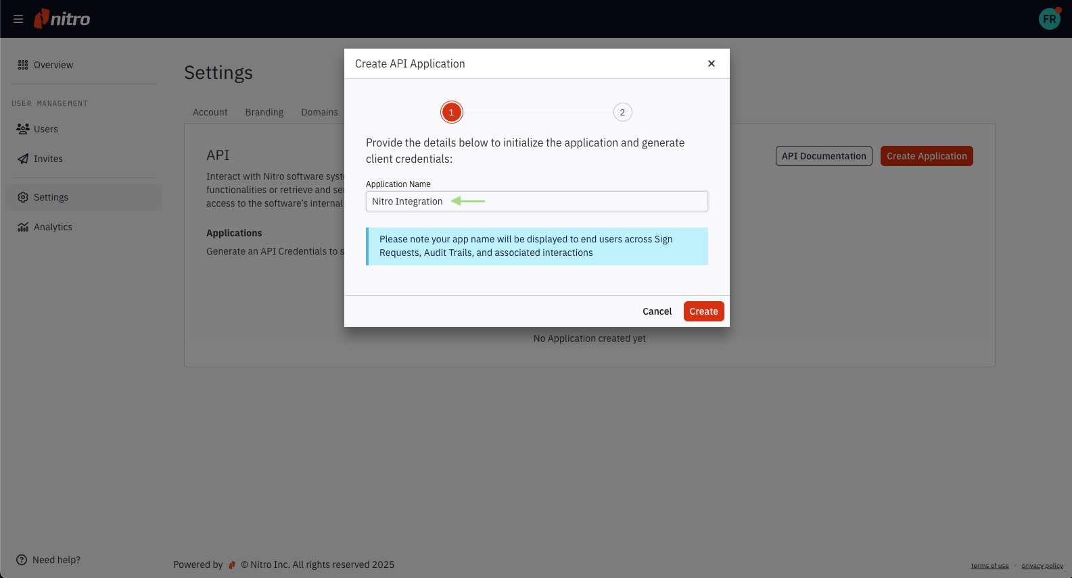1072x578 pixels.
Task: Click the Settings gear icon
Action: (23, 197)
